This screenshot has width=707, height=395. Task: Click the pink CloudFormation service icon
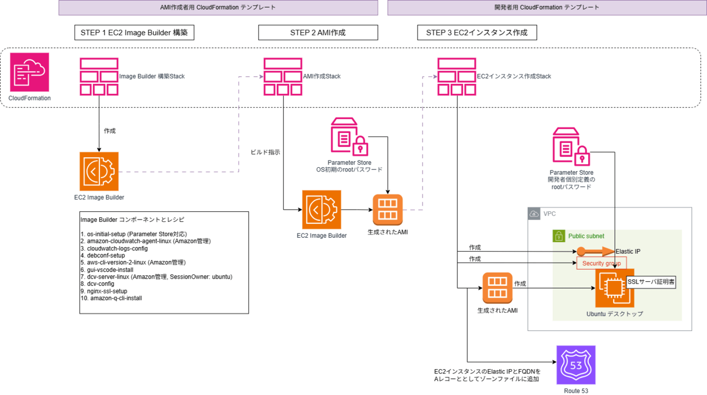click(30, 72)
